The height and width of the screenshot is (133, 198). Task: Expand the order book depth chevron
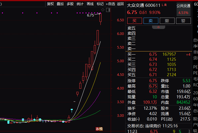(x=158, y=27)
